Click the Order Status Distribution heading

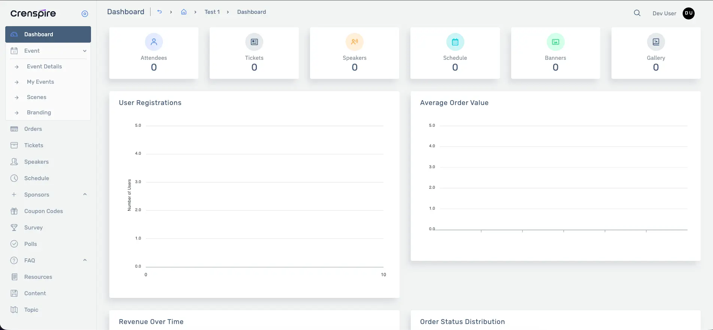[x=462, y=322]
